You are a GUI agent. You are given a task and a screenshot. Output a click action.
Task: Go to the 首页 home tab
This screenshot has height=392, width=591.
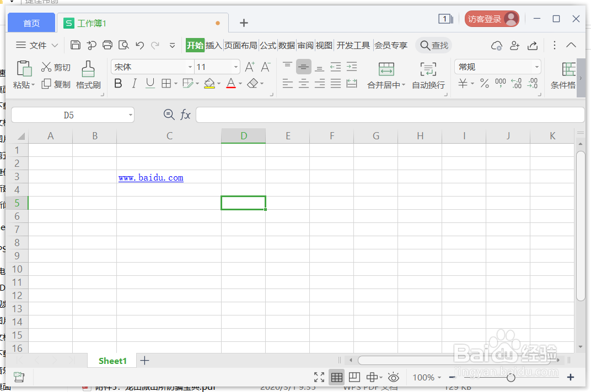click(x=31, y=23)
